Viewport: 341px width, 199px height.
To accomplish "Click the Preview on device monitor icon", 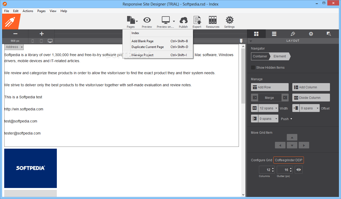I will tap(166, 20).
